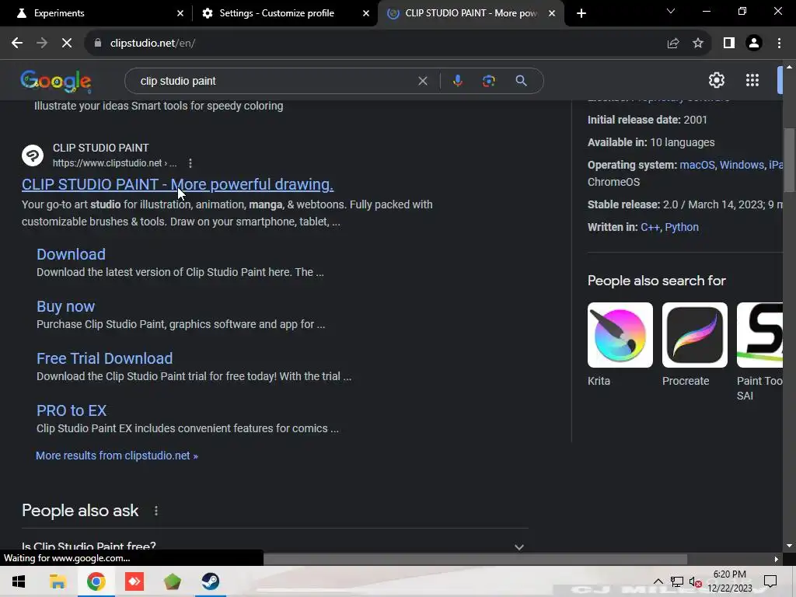Expand 'Is Clip Studio Paint free?' question
The width and height of the screenshot is (796, 597).
pos(274,546)
